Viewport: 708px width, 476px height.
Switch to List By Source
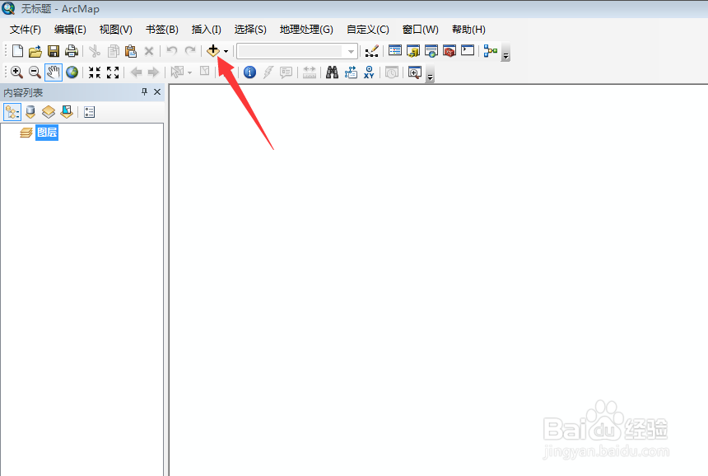tap(30, 112)
